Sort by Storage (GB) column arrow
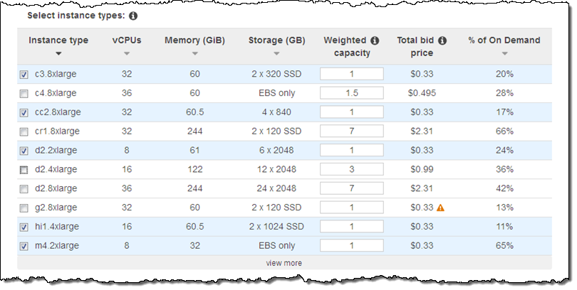This screenshot has height=290, width=577. pos(276,53)
